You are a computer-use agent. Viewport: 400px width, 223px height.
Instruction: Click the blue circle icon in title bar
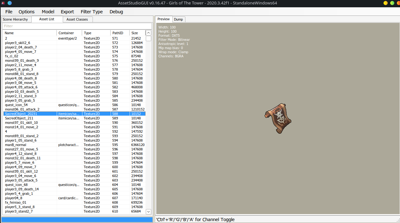10,3
